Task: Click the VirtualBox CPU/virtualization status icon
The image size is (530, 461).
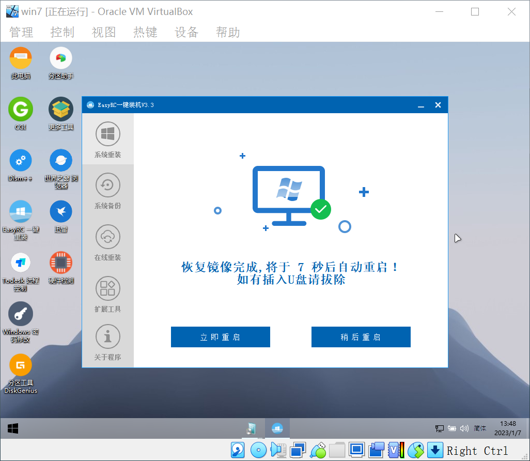Action: pos(396,450)
